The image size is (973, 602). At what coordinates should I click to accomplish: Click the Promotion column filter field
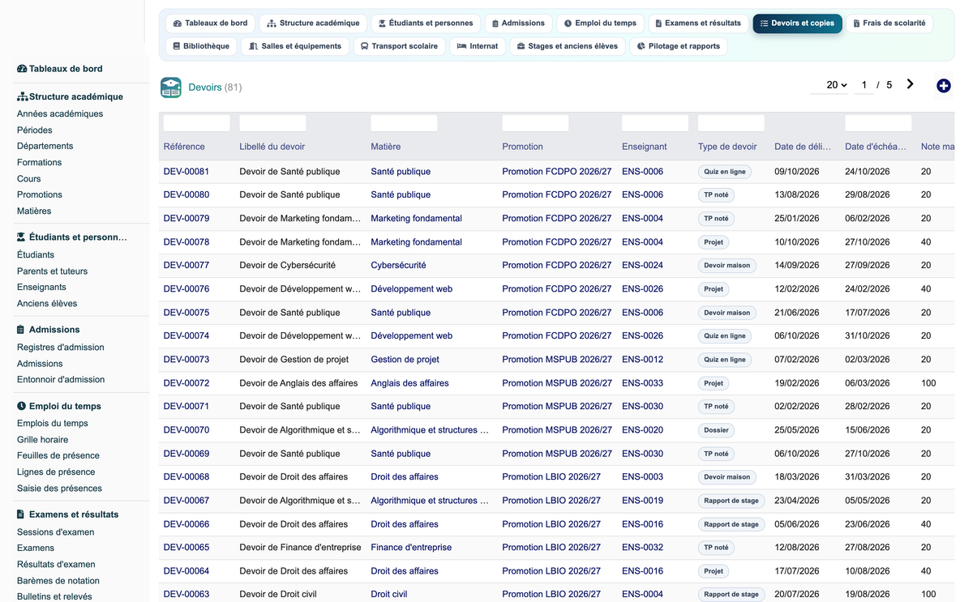pyautogui.click(x=536, y=123)
